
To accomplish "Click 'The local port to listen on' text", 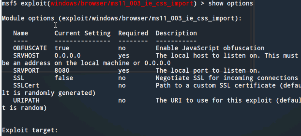I will [x=208, y=71].
